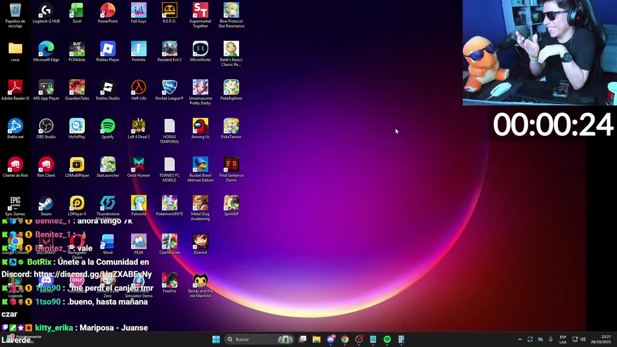Select the cesar folder
Screen dimensions: 617x347
pyautogui.click(x=15, y=52)
